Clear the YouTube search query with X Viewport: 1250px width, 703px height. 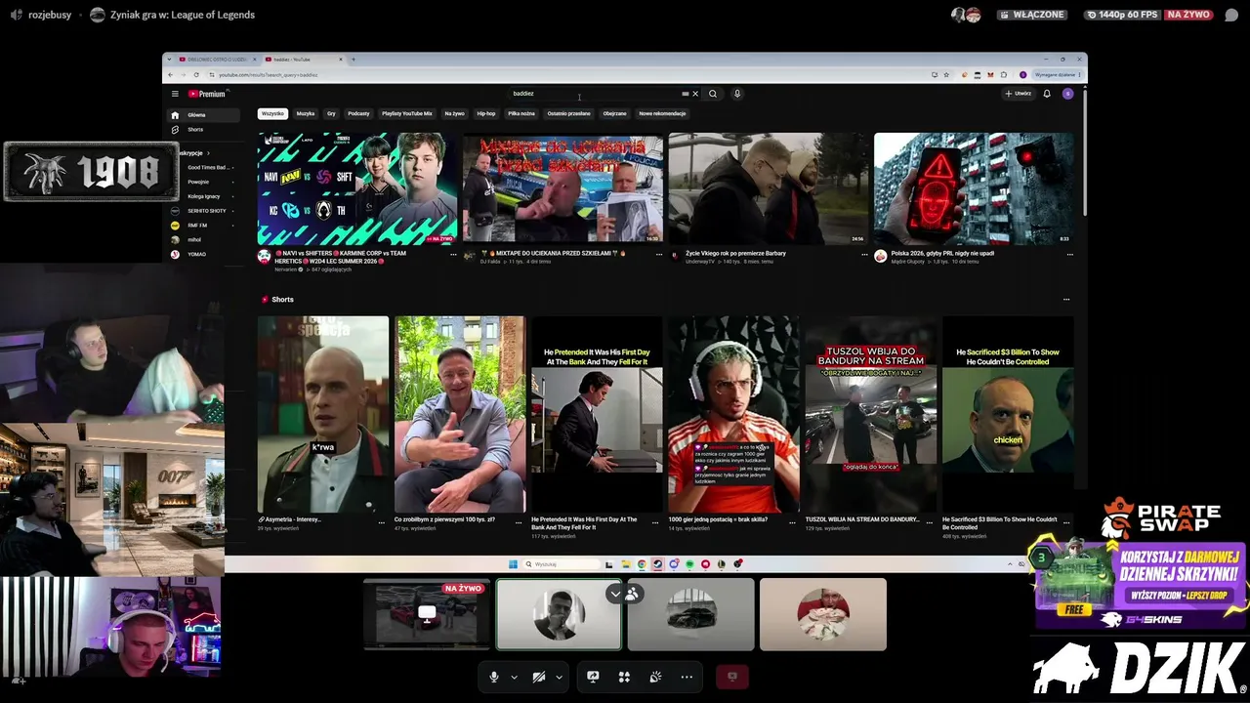(695, 94)
